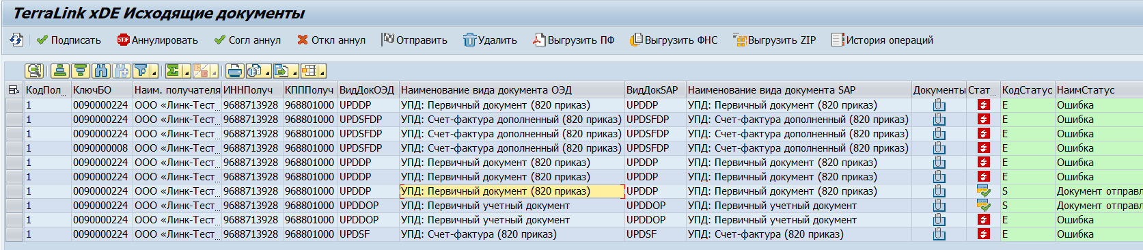Sort rows in descending order
Image resolution: width=1143 pixels, height=250 pixels.
pos(81,71)
